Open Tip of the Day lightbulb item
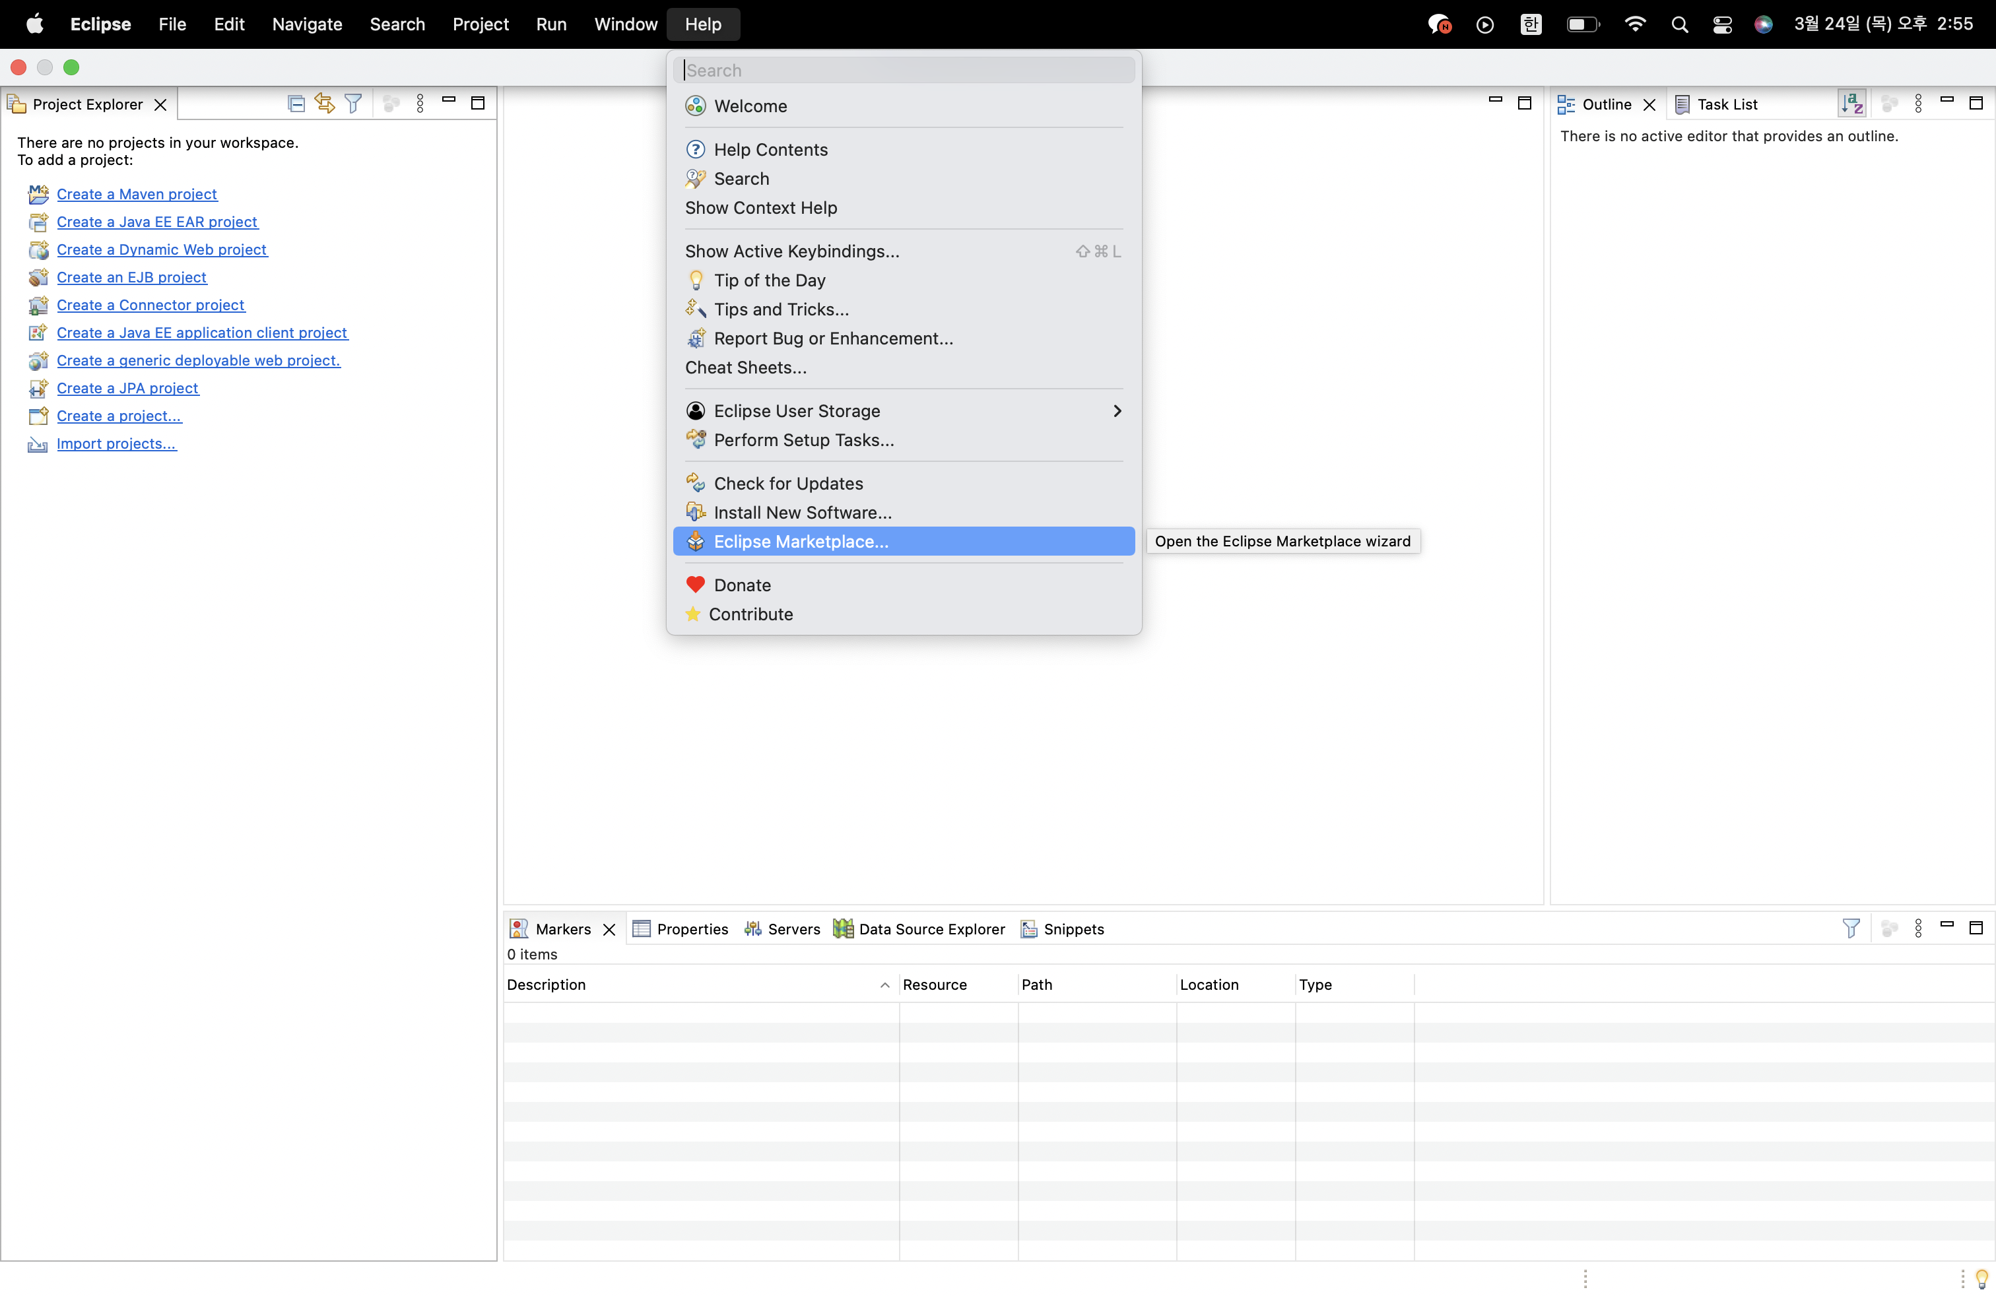This screenshot has width=1996, height=1296. pyautogui.click(x=769, y=280)
